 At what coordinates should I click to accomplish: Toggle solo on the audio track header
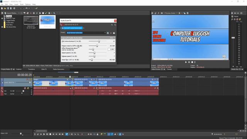pos(28,88)
